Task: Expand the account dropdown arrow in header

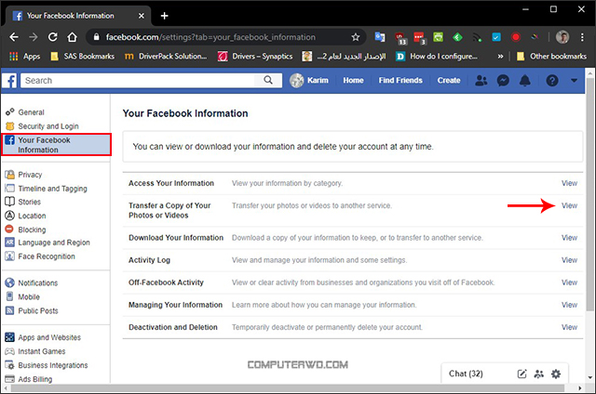Action: pos(574,81)
